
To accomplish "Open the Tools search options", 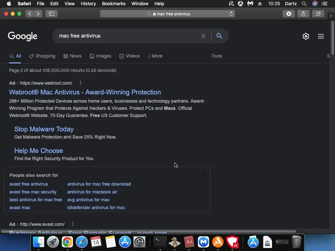I will (217, 56).
